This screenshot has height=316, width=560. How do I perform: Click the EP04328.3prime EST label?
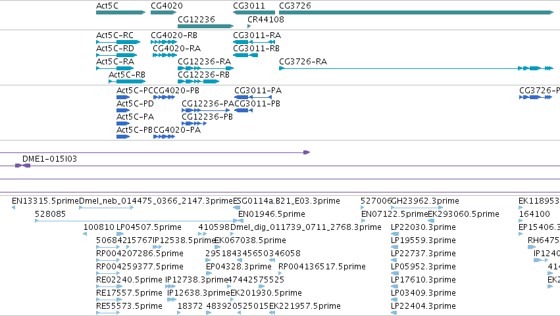click(239, 267)
